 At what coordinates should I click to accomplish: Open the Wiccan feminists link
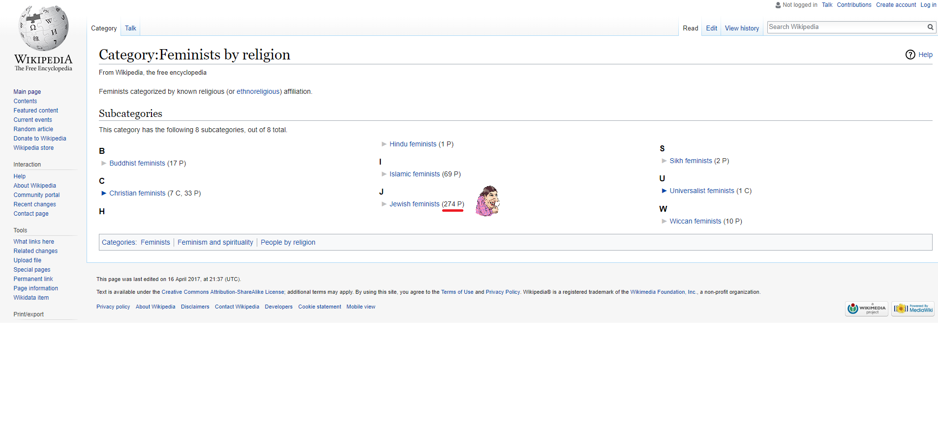click(x=696, y=221)
